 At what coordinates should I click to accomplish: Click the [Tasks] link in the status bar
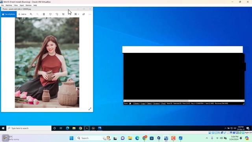click(149, 103)
